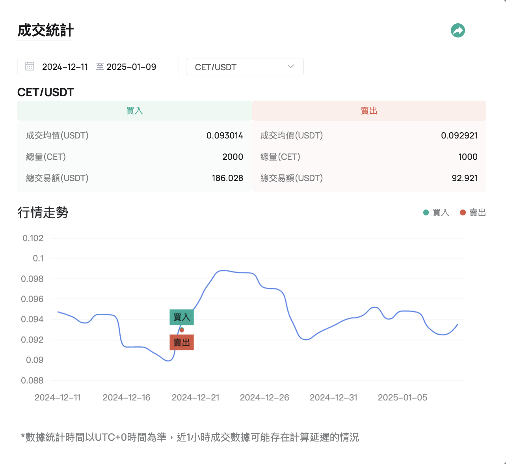Click the 成交統計 heading
This screenshot has width=506, height=464.
click(46, 30)
